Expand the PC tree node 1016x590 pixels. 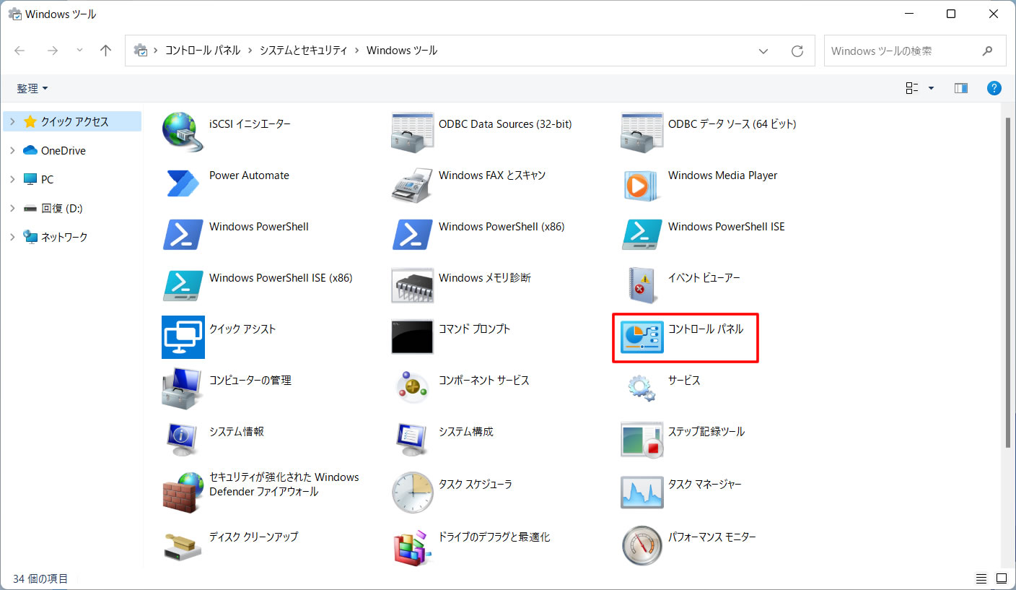click(12, 179)
